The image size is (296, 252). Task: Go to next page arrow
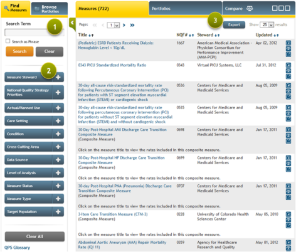124,25
